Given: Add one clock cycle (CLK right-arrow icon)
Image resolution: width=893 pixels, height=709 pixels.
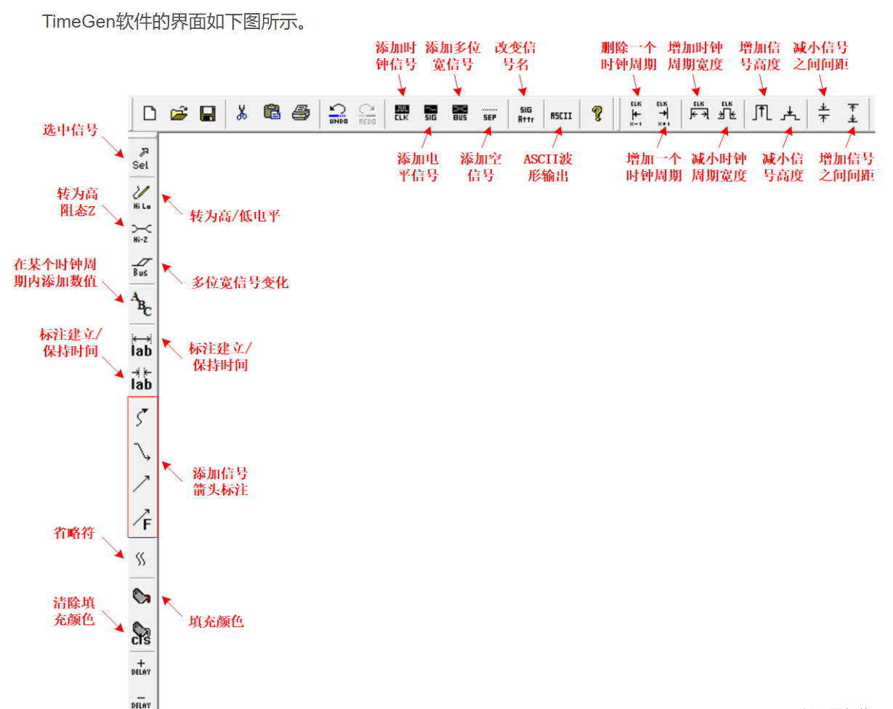Looking at the screenshot, I should pyautogui.click(x=662, y=113).
